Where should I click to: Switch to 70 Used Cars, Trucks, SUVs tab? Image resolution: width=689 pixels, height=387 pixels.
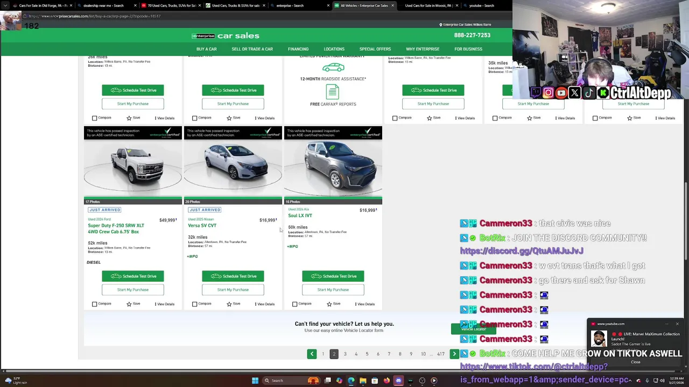171,5
